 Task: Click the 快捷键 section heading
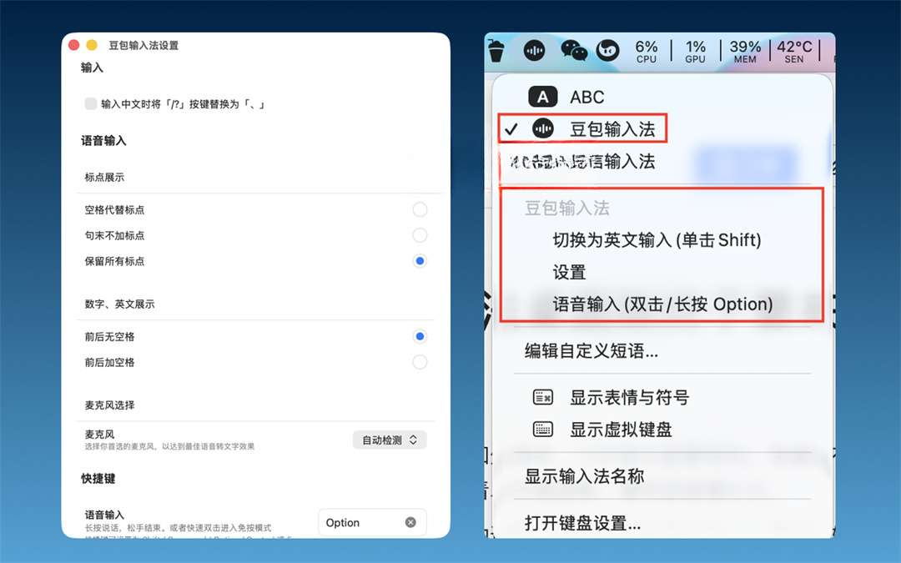click(x=98, y=479)
